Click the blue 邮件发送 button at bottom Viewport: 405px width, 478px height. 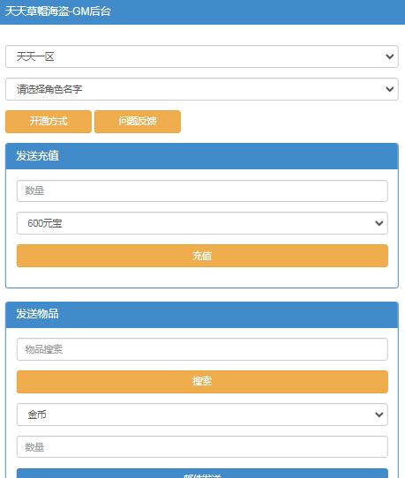tap(202, 474)
